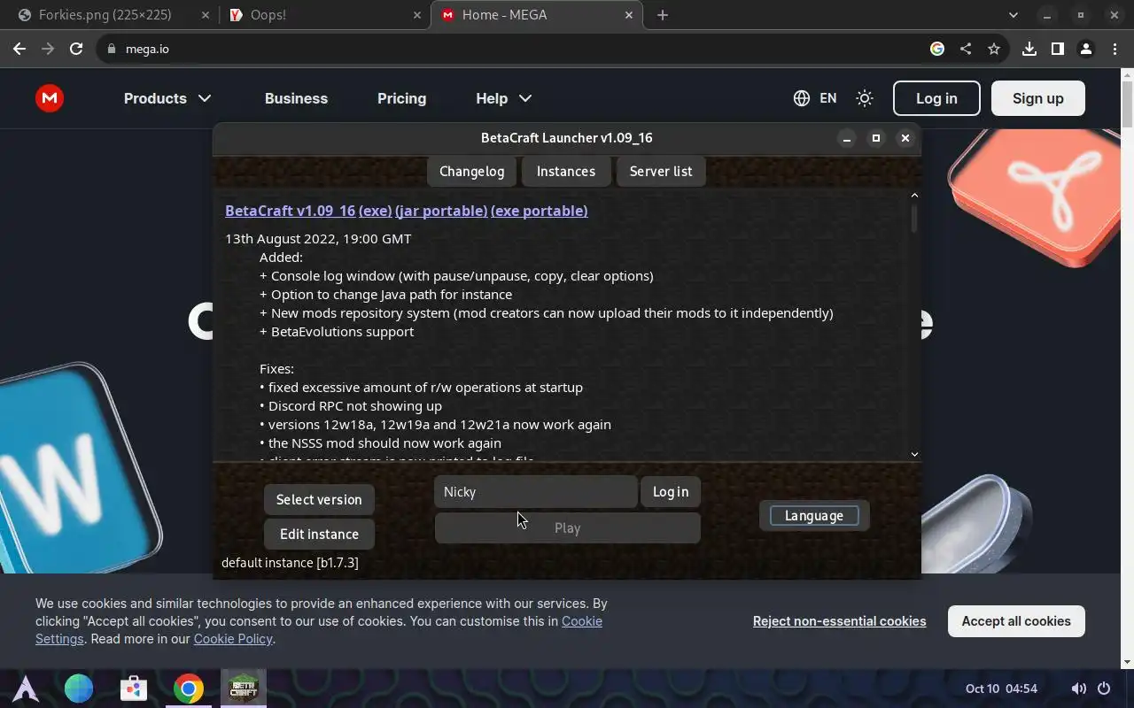1134x708 pixels.
Task: Click the Google icon in address bar
Action: 937,49
